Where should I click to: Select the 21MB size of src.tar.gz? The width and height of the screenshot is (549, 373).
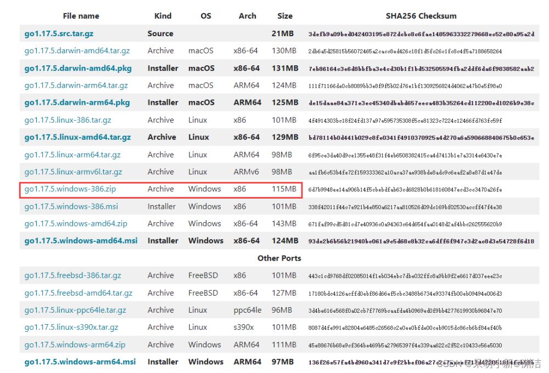click(283, 33)
